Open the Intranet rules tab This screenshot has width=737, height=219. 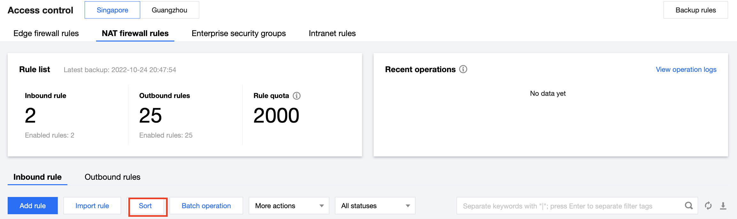coord(332,33)
